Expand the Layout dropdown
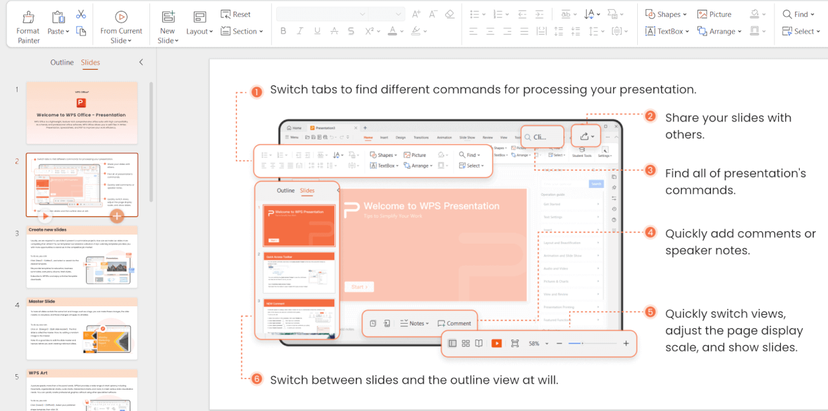This screenshot has height=411, width=828. click(x=200, y=31)
